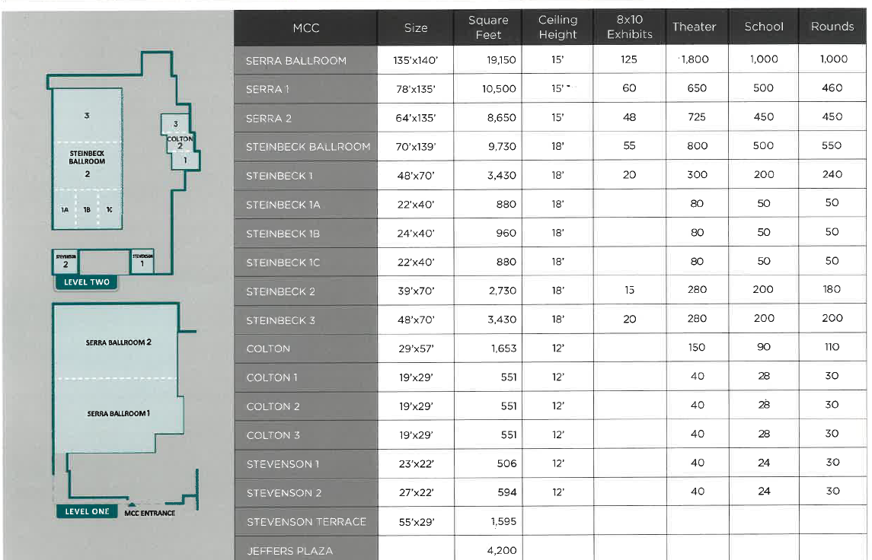Screen dimensions: 872x560
Task: Select the 19,150 square feet value
Action: (x=501, y=59)
